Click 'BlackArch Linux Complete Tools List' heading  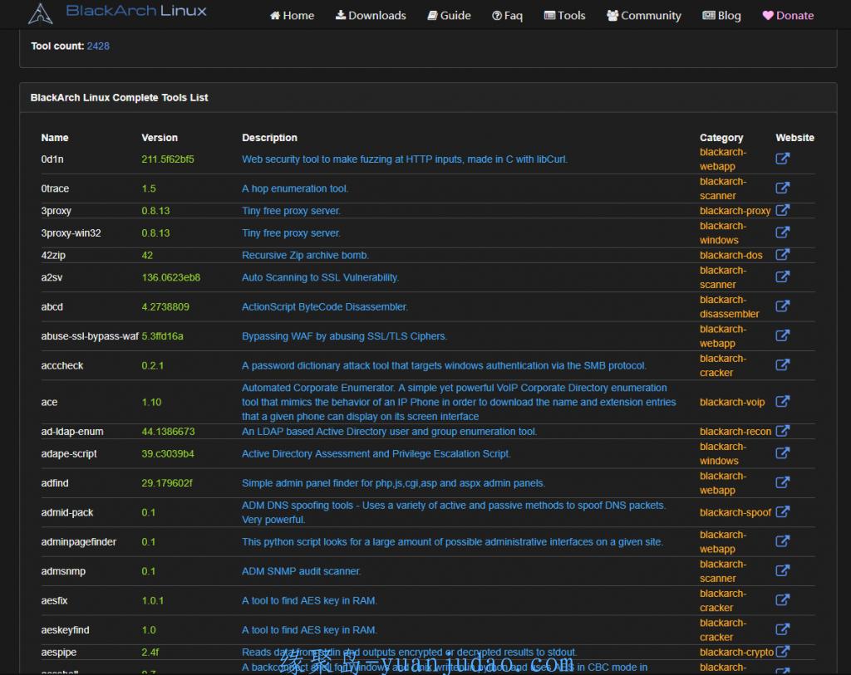[x=120, y=98]
